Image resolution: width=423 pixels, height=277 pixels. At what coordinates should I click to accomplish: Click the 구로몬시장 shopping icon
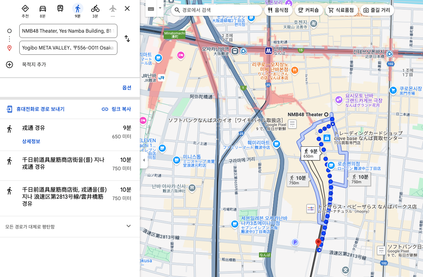point(393,90)
